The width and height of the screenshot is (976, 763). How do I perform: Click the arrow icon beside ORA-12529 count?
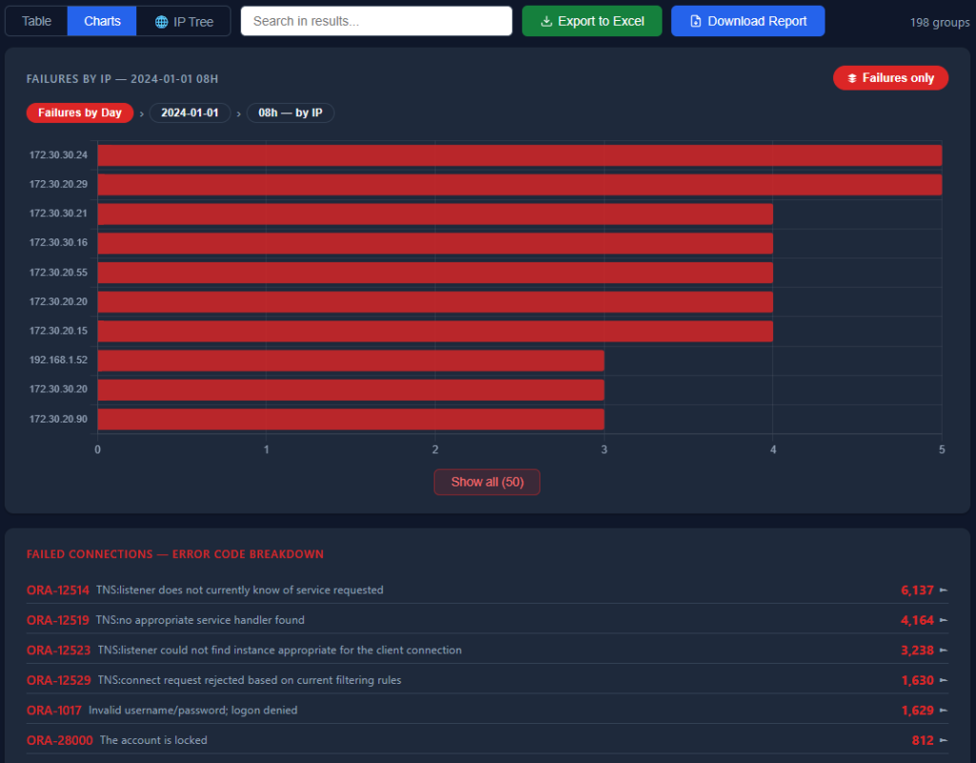click(944, 680)
